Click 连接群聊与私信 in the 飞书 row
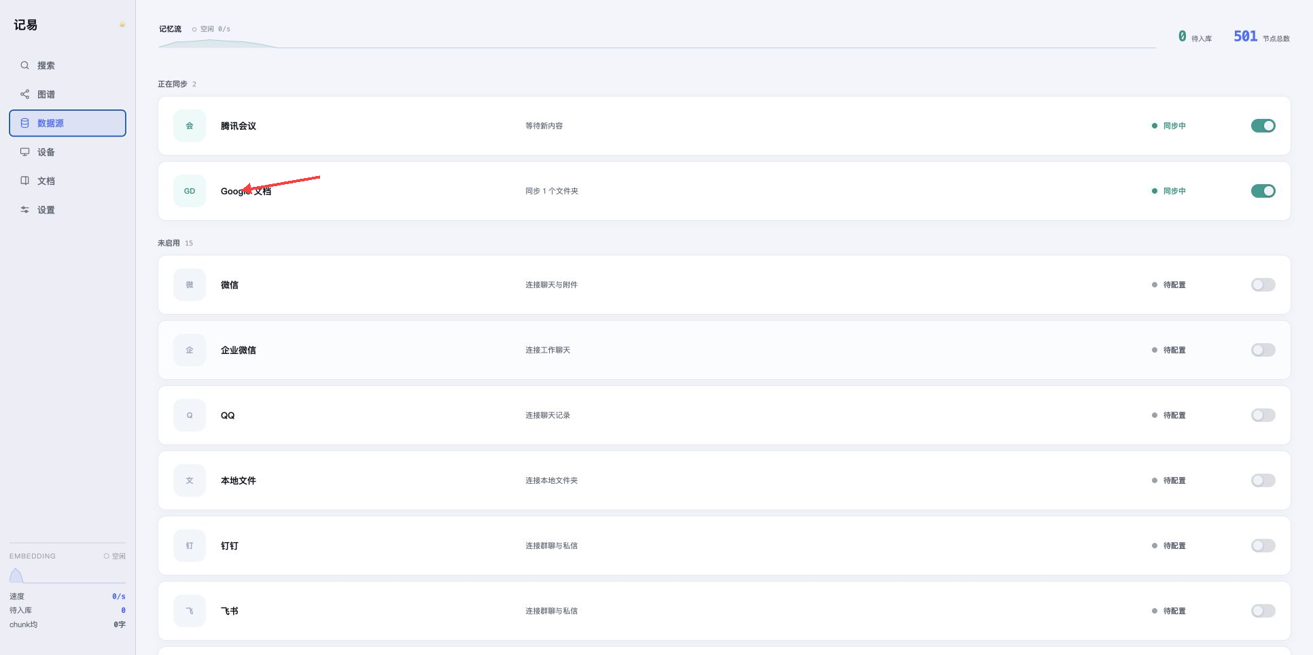This screenshot has height=655, width=1313. coord(551,611)
